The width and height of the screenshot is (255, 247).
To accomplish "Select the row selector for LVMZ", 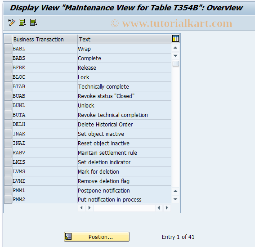I will (8, 181).
